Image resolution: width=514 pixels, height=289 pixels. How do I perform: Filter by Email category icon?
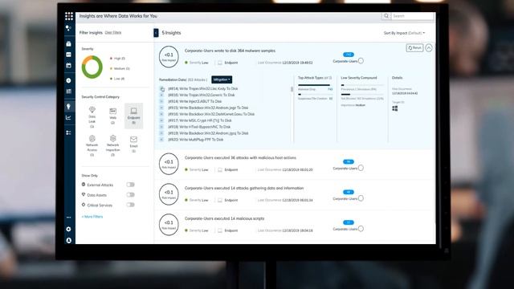pos(133,139)
